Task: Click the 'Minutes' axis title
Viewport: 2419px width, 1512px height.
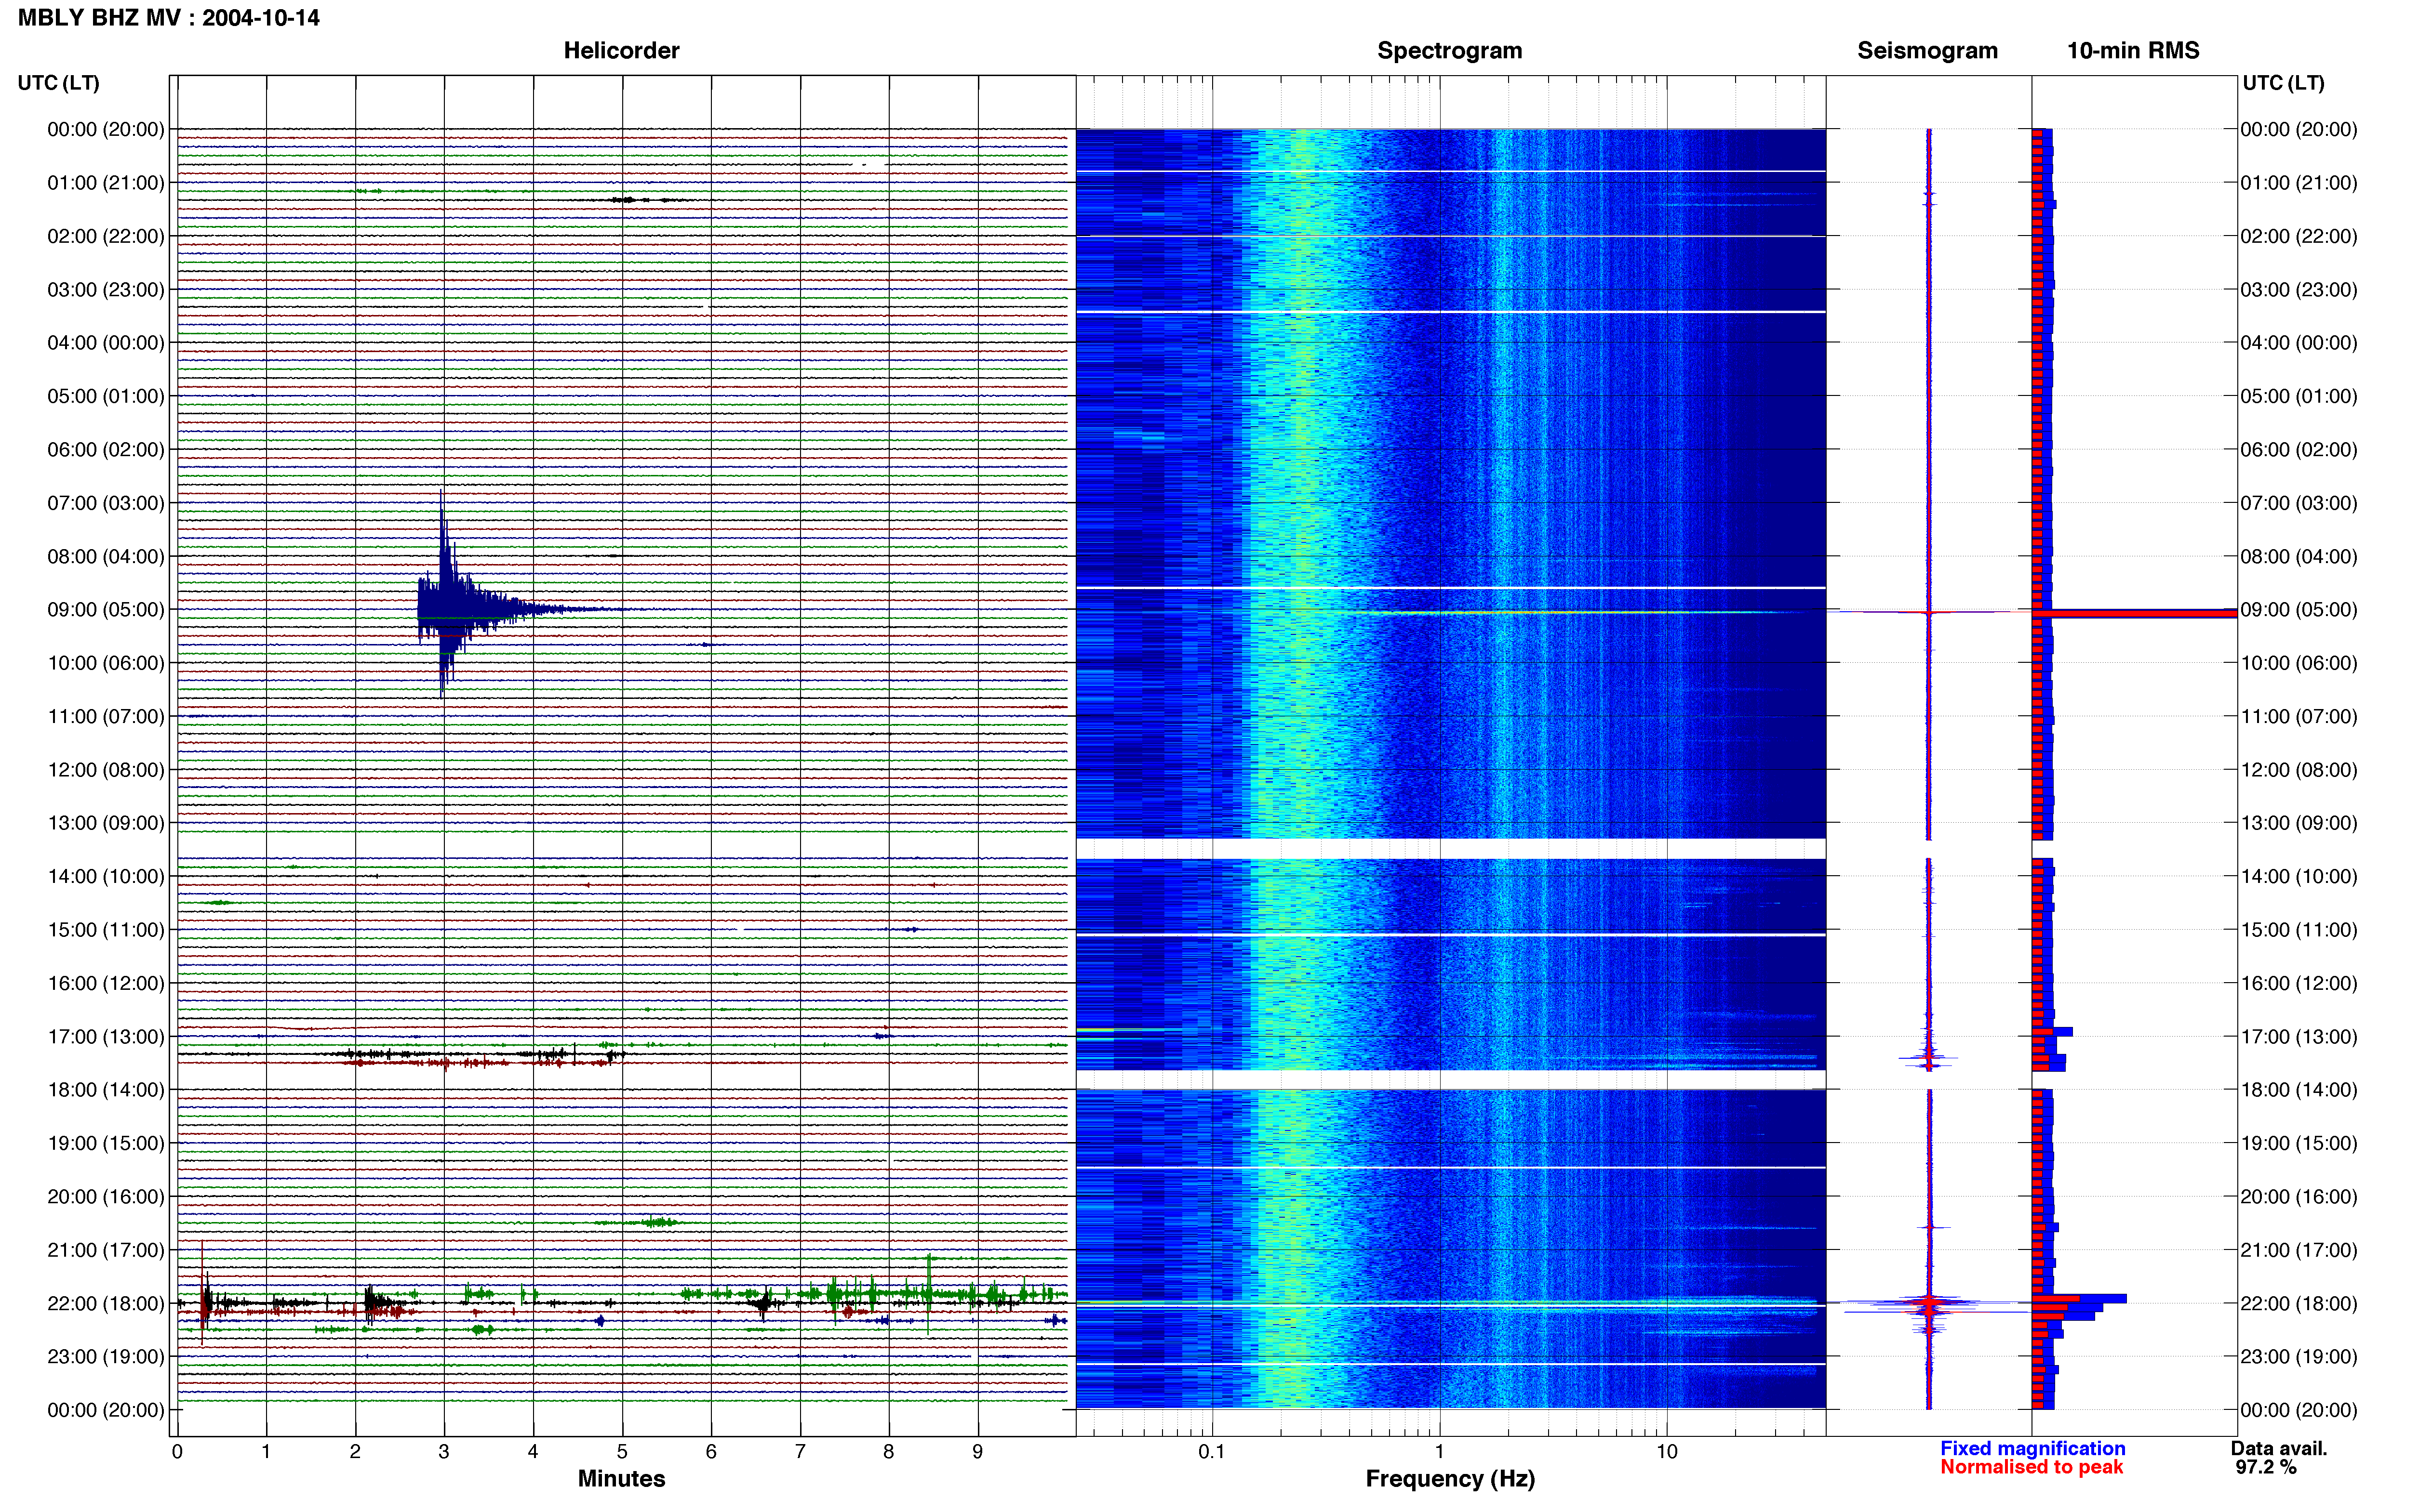Action: pos(621,1478)
